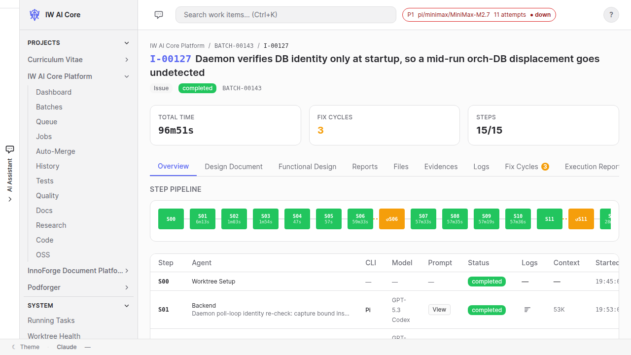
Task: Switch to the Design Document tab
Action: (x=234, y=167)
